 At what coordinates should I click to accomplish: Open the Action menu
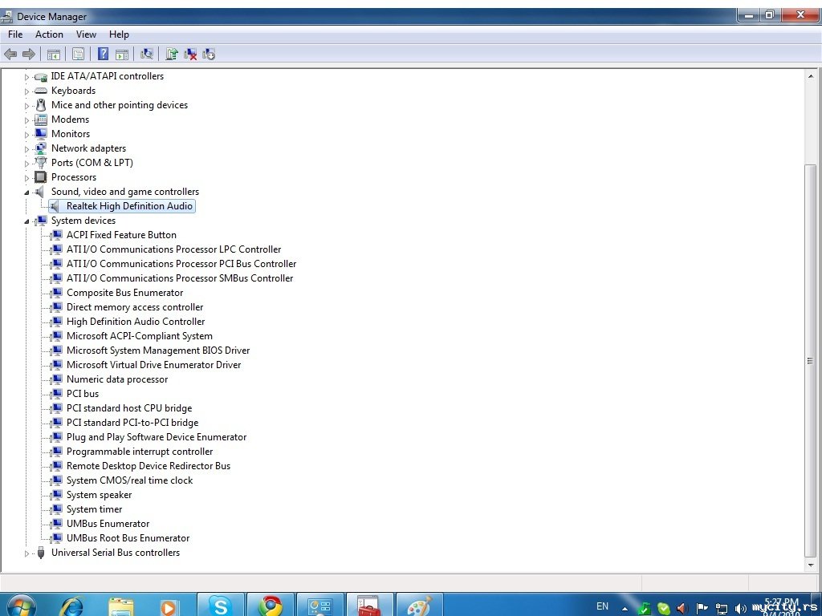pyautogui.click(x=49, y=34)
